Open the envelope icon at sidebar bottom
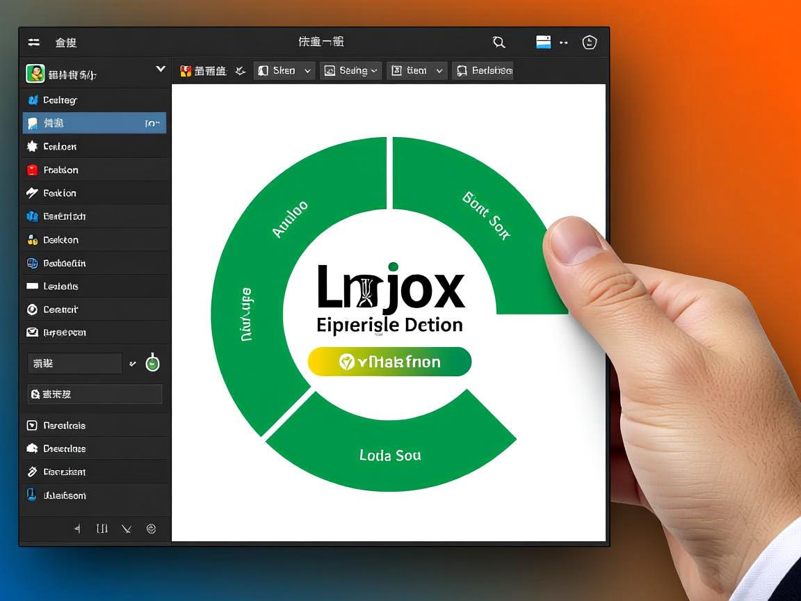Screen dimensions: 801x601 [32, 332]
